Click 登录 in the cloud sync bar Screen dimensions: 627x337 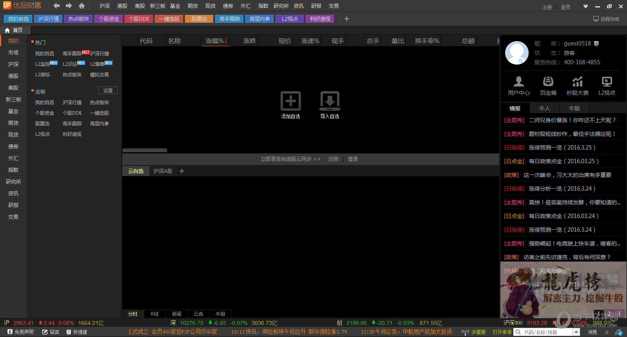pos(353,159)
